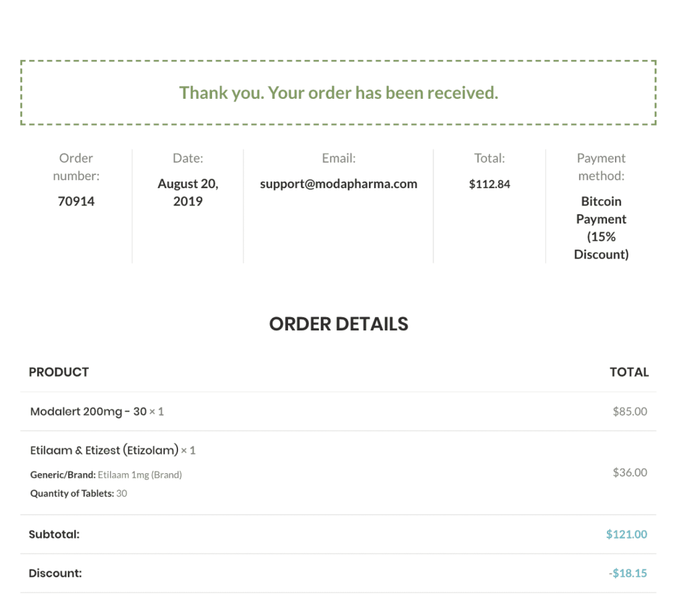The height and width of the screenshot is (606, 683).
Task: Click the TOTAL column header
Action: click(628, 372)
